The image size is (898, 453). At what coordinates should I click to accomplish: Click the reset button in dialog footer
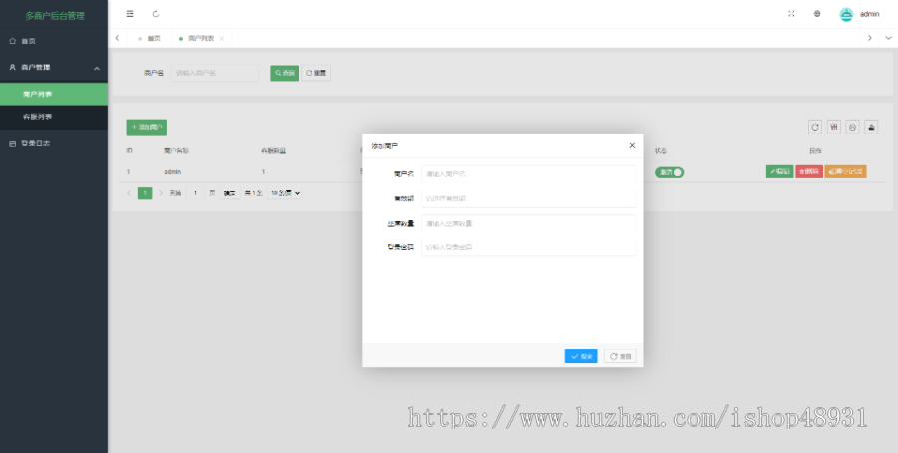(620, 356)
